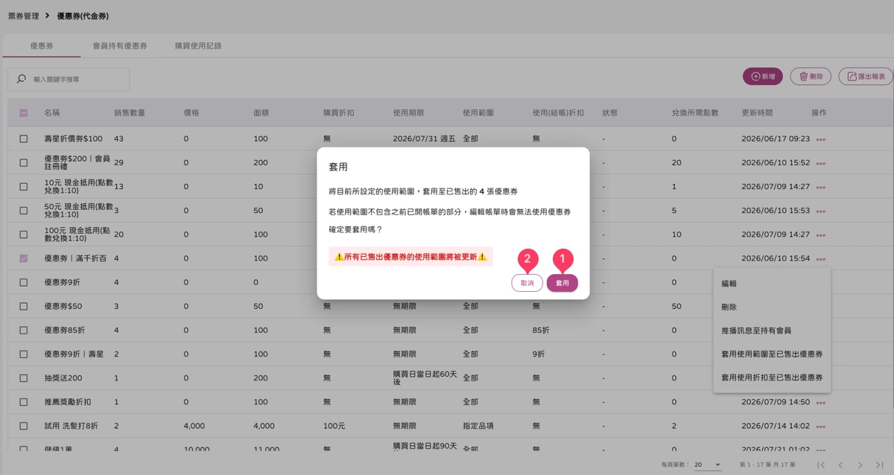The image size is (894, 475).
Task: Open the rows-per-page dropdown showing 20
Action: coord(708,465)
